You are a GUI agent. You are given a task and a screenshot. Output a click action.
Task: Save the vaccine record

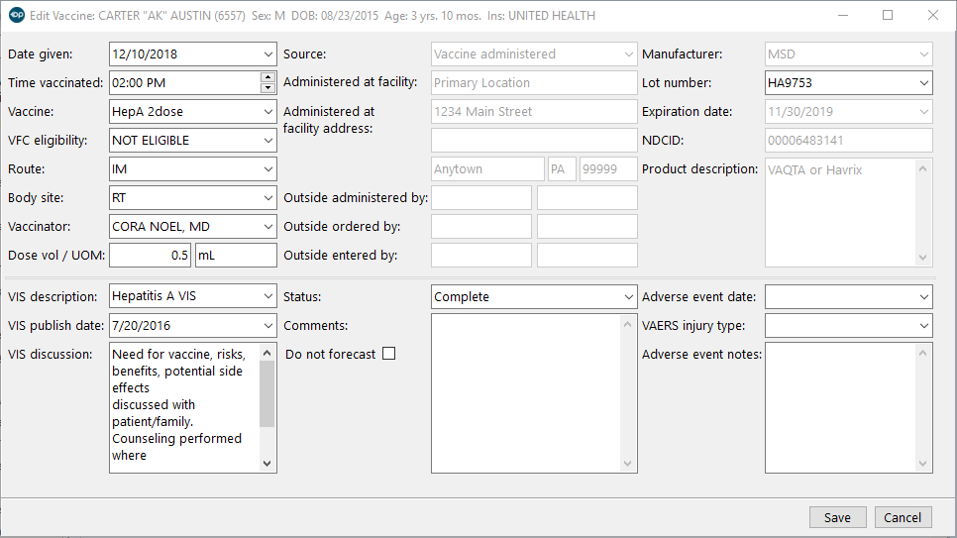pyautogui.click(x=838, y=517)
